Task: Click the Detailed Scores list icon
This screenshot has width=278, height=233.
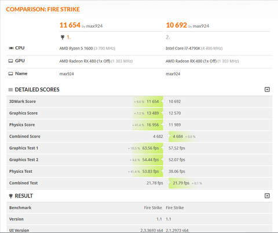Action: (10, 90)
